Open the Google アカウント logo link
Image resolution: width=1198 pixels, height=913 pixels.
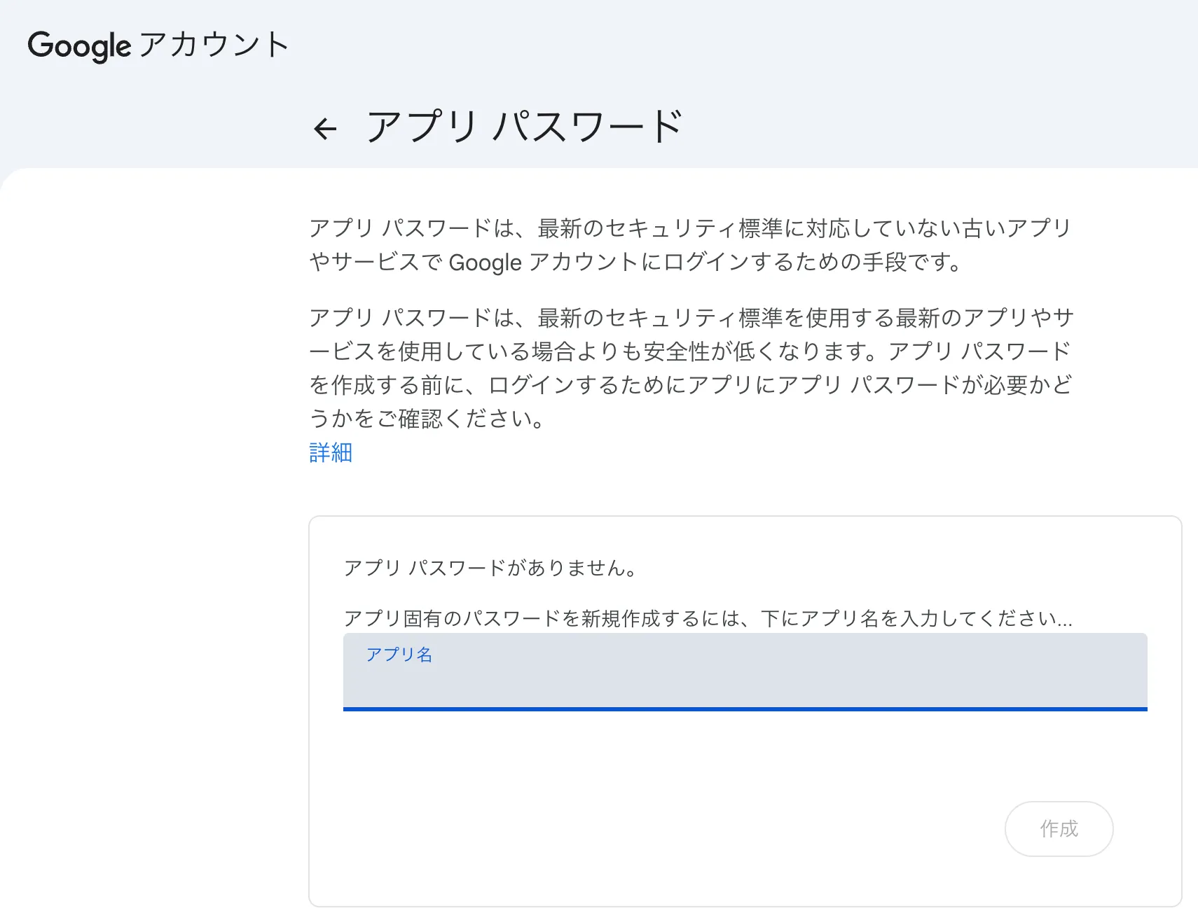158,46
